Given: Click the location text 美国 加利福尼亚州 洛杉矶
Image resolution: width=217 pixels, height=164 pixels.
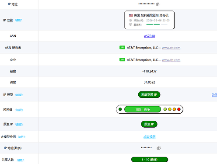Looking at the screenshot, I should [151, 15].
